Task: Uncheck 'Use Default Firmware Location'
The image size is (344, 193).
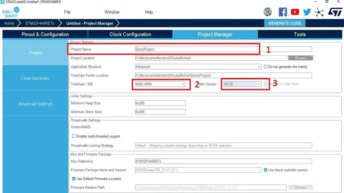Action: pyautogui.click(x=74, y=179)
